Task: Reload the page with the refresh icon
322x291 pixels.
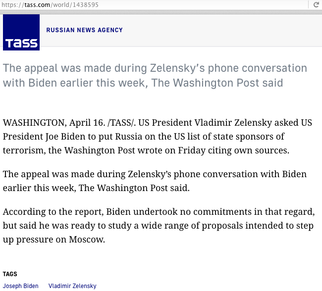Action: click(x=316, y=5)
